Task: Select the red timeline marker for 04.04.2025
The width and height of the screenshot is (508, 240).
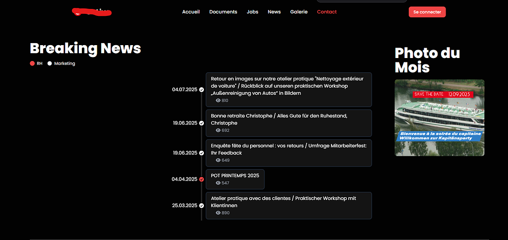Action: [x=201, y=179]
